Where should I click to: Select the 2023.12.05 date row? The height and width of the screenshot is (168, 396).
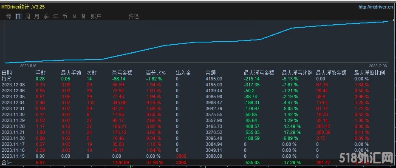pos(13,97)
